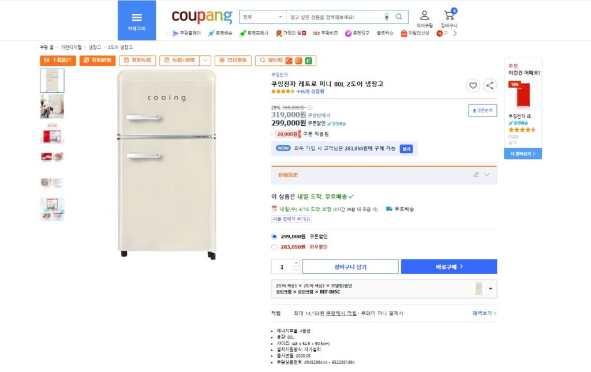The height and width of the screenshot is (372, 591).
Task: Increase quantity with the up arrow
Action: [x=296, y=264]
